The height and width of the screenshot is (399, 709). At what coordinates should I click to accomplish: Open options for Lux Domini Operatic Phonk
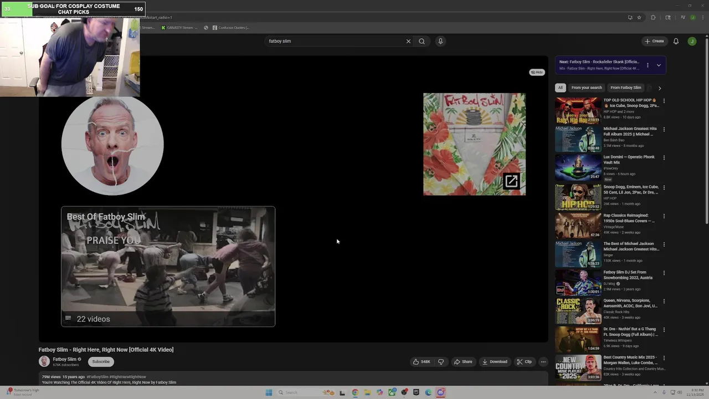coord(664,157)
